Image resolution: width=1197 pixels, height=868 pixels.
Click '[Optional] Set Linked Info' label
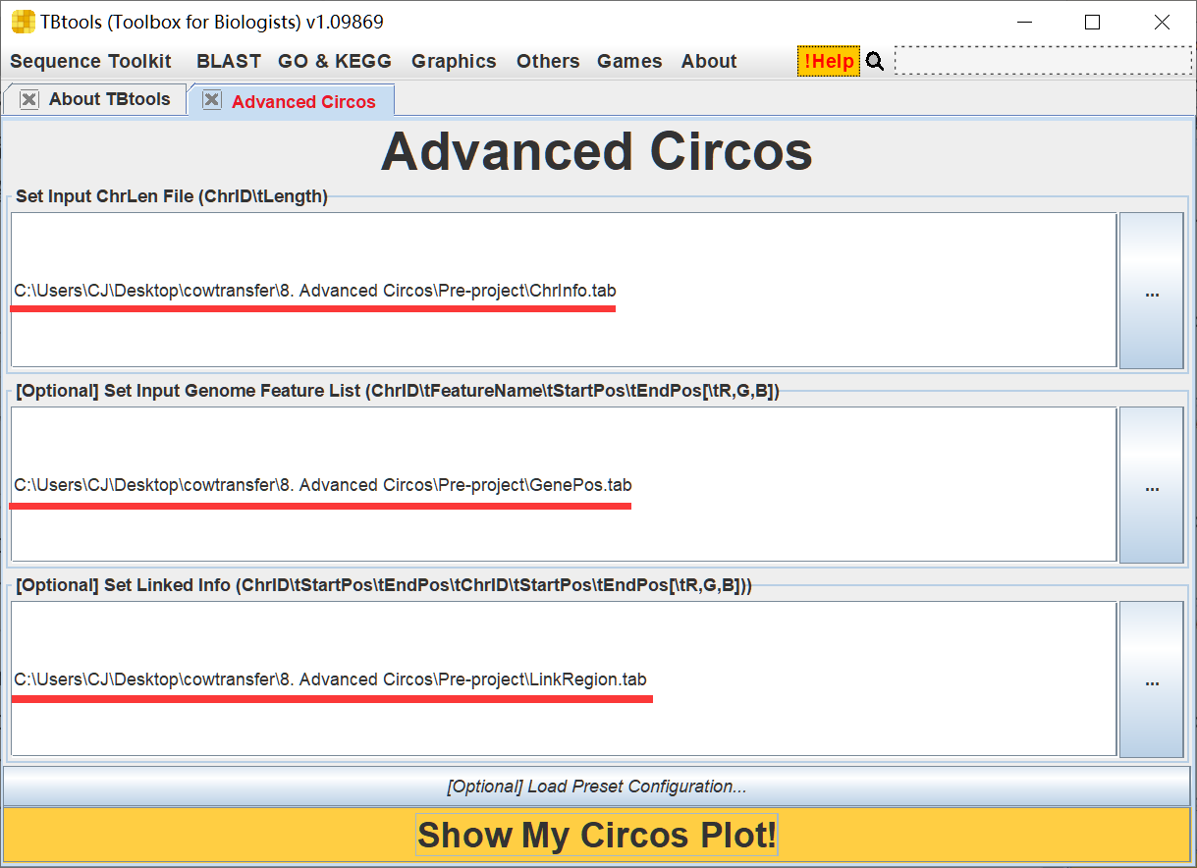[x=384, y=585]
